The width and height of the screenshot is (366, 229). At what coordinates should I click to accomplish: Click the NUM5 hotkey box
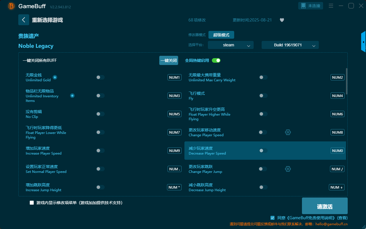[x=174, y=114]
